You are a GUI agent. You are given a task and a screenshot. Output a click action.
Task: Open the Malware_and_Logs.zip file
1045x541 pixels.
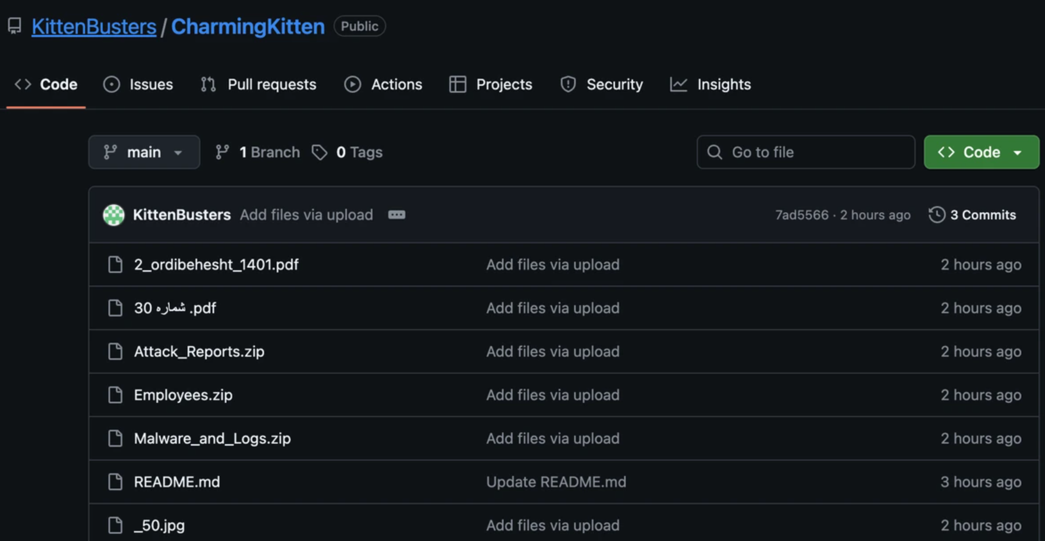tap(212, 438)
